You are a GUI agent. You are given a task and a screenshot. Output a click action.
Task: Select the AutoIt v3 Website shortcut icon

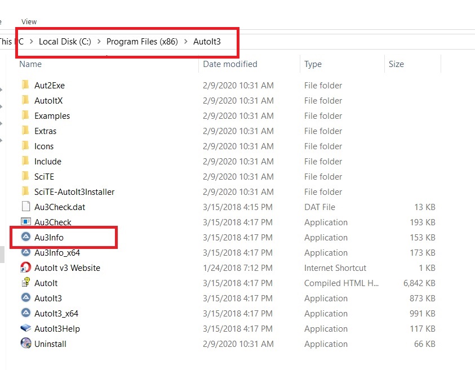(25, 268)
